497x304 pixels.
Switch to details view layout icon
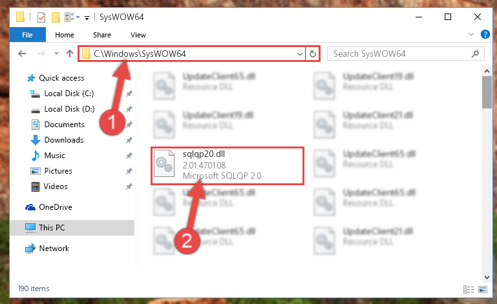[468, 289]
